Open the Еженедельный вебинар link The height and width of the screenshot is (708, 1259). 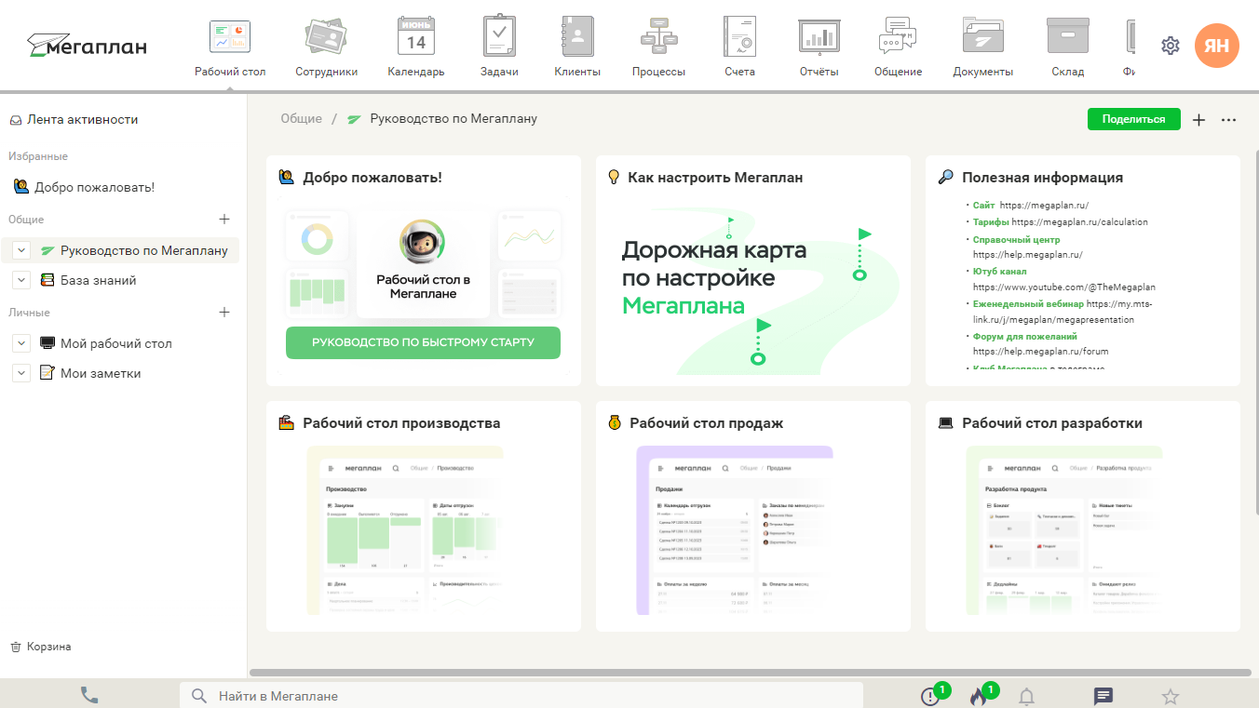(x=1028, y=304)
